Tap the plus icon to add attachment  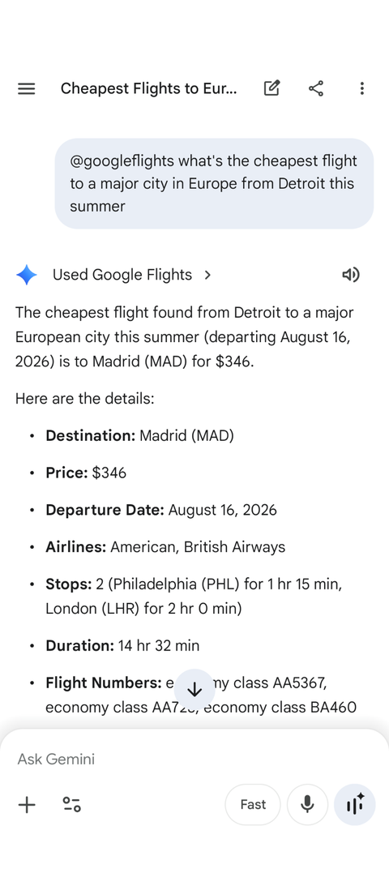(27, 805)
